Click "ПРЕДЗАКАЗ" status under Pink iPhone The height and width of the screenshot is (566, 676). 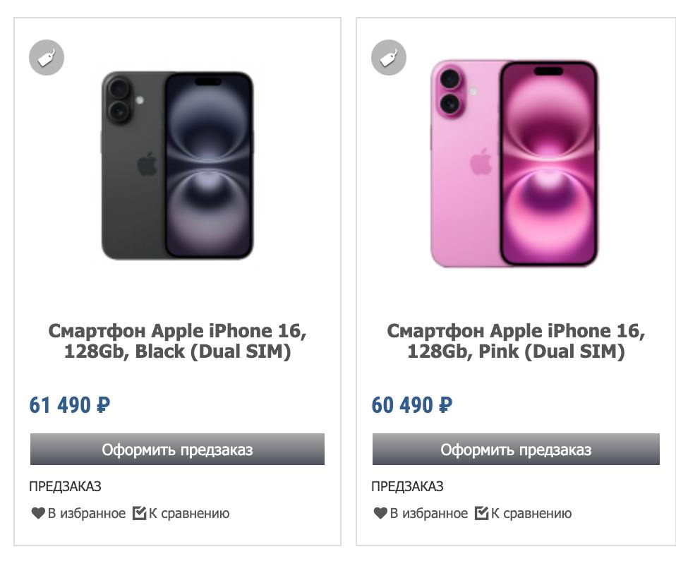coord(407,486)
